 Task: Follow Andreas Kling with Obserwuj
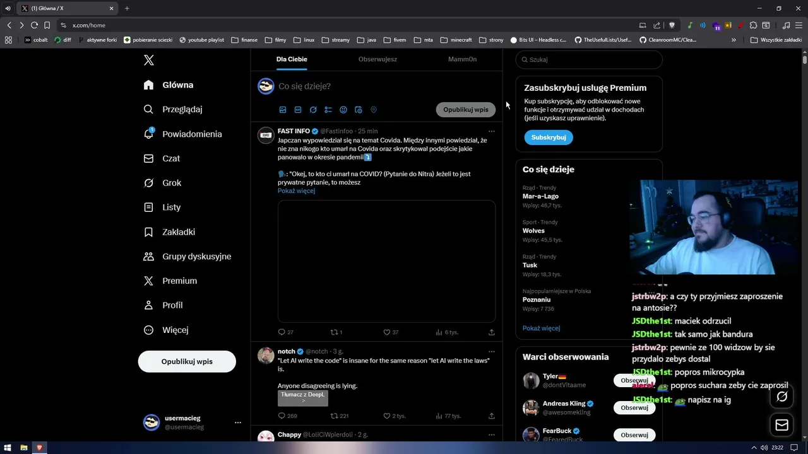point(634,408)
